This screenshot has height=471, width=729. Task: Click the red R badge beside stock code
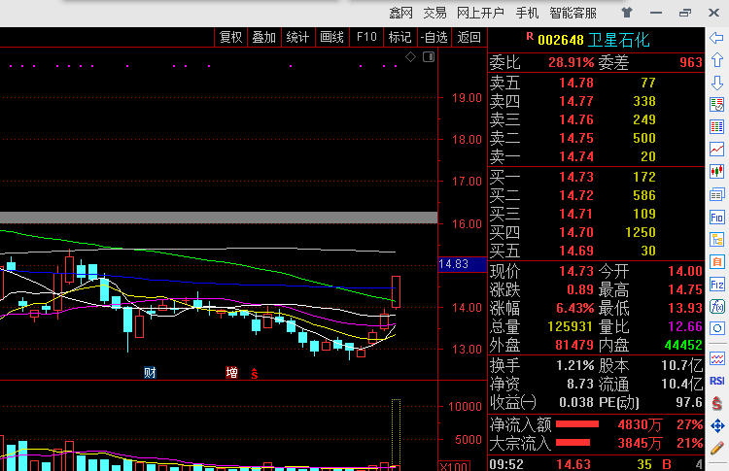point(530,36)
